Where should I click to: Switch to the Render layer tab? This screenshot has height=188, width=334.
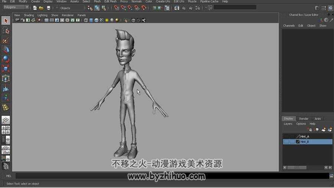click(304, 119)
